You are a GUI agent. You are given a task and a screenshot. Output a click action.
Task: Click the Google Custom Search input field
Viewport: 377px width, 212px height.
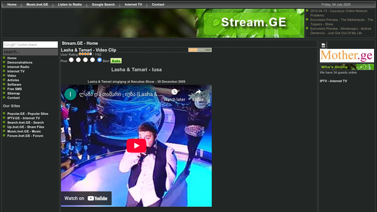[x=30, y=45]
